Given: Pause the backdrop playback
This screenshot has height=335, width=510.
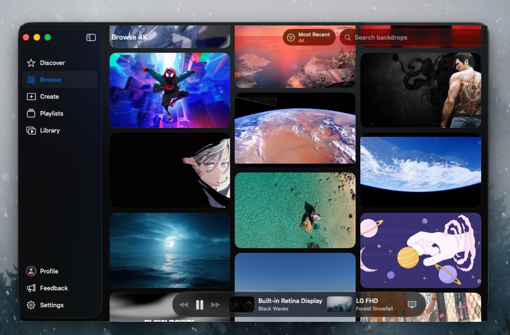Looking at the screenshot, I should tap(200, 304).
